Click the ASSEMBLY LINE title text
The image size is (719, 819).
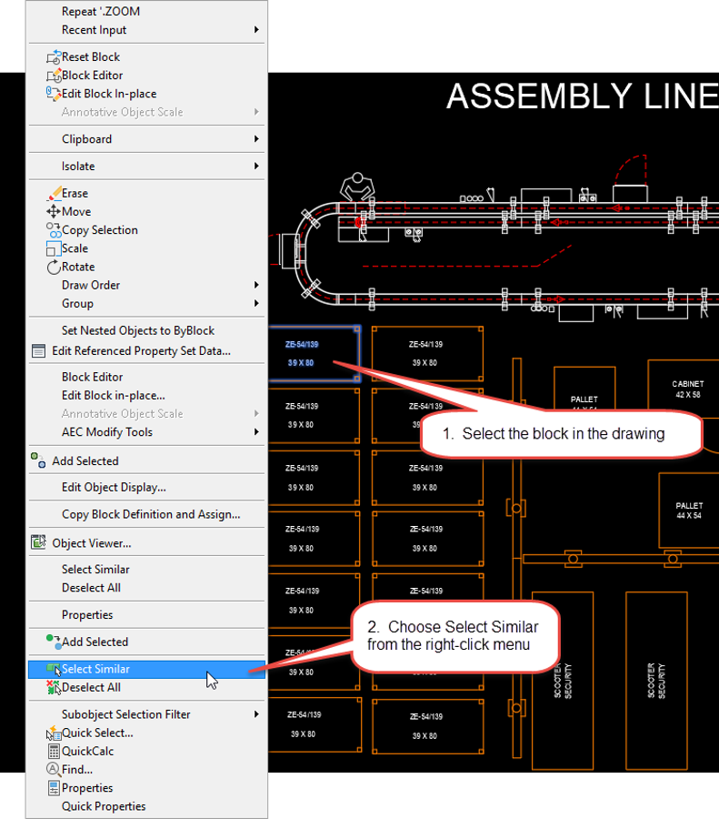(x=583, y=96)
